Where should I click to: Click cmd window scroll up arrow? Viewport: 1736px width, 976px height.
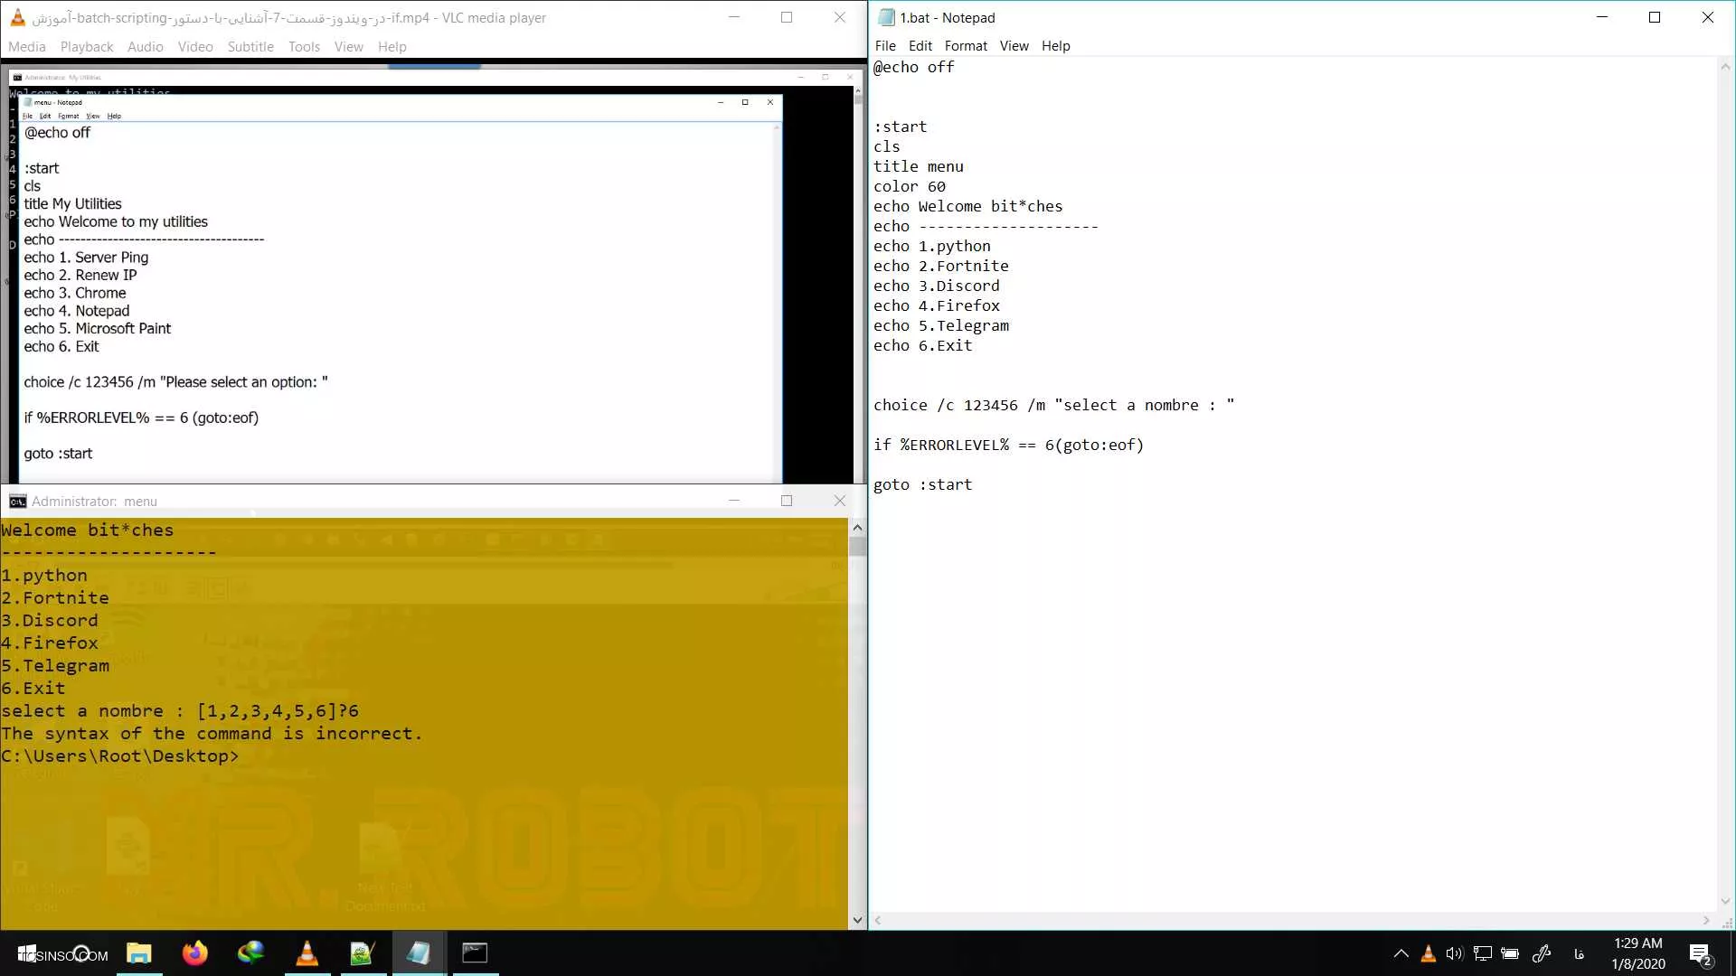point(857,527)
